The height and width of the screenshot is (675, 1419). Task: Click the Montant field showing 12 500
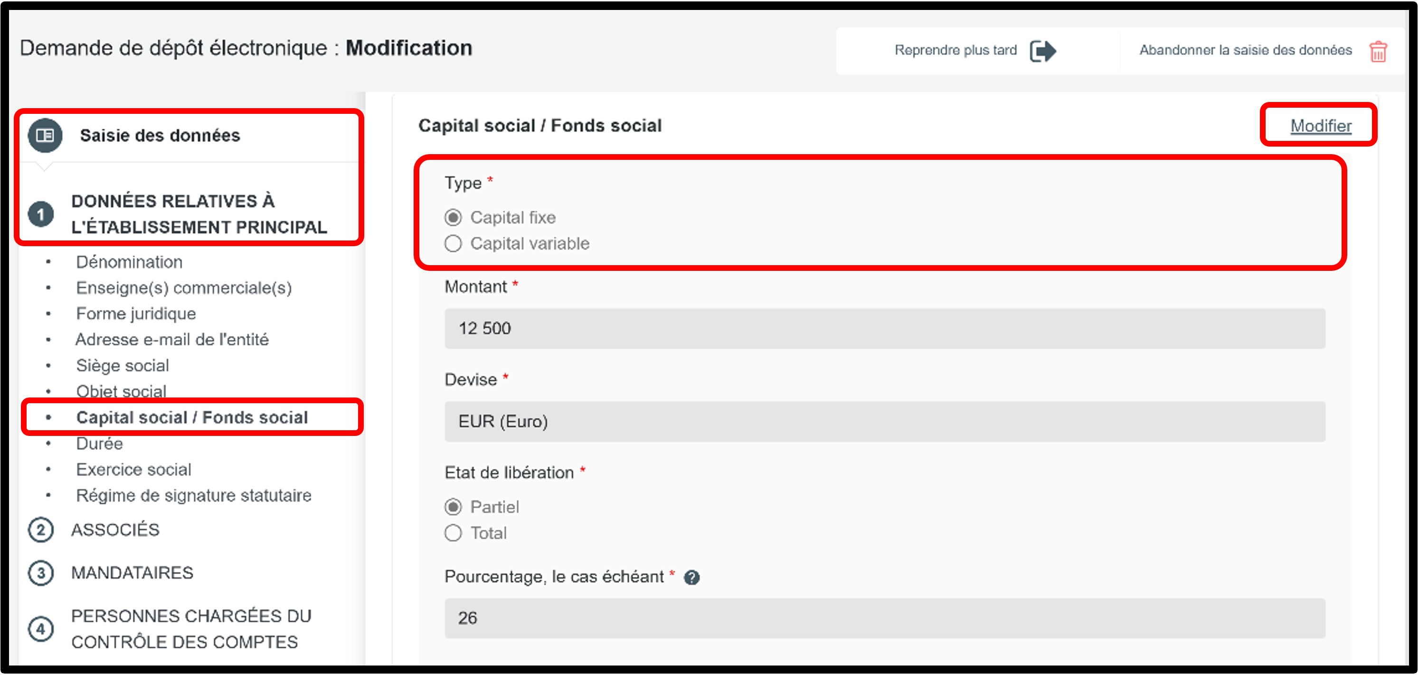[x=884, y=329]
